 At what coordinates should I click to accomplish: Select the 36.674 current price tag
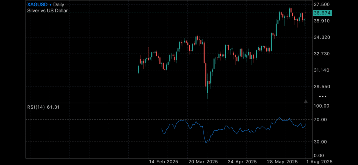tap(322, 13)
